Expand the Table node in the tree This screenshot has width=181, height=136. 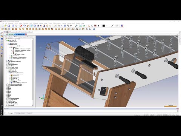(6, 60)
